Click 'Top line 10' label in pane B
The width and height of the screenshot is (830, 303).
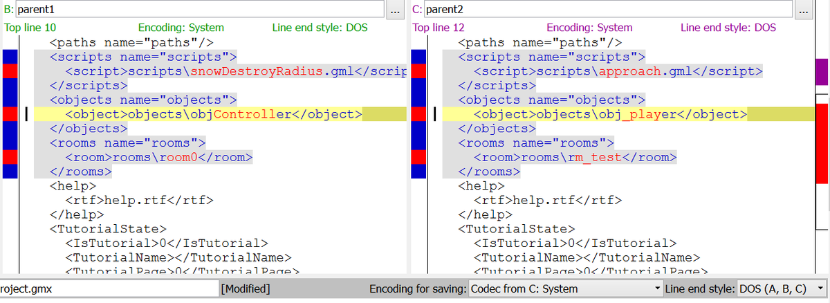30,28
